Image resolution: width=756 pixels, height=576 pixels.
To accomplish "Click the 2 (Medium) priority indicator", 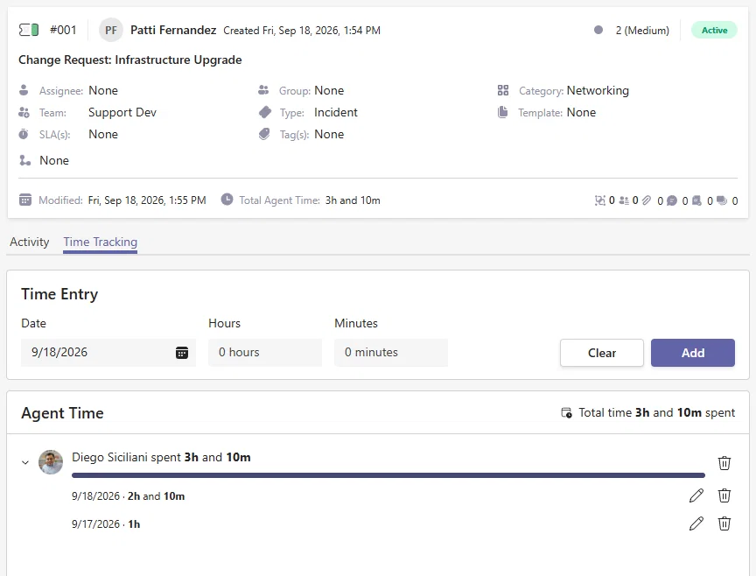I will tap(632, 31).
